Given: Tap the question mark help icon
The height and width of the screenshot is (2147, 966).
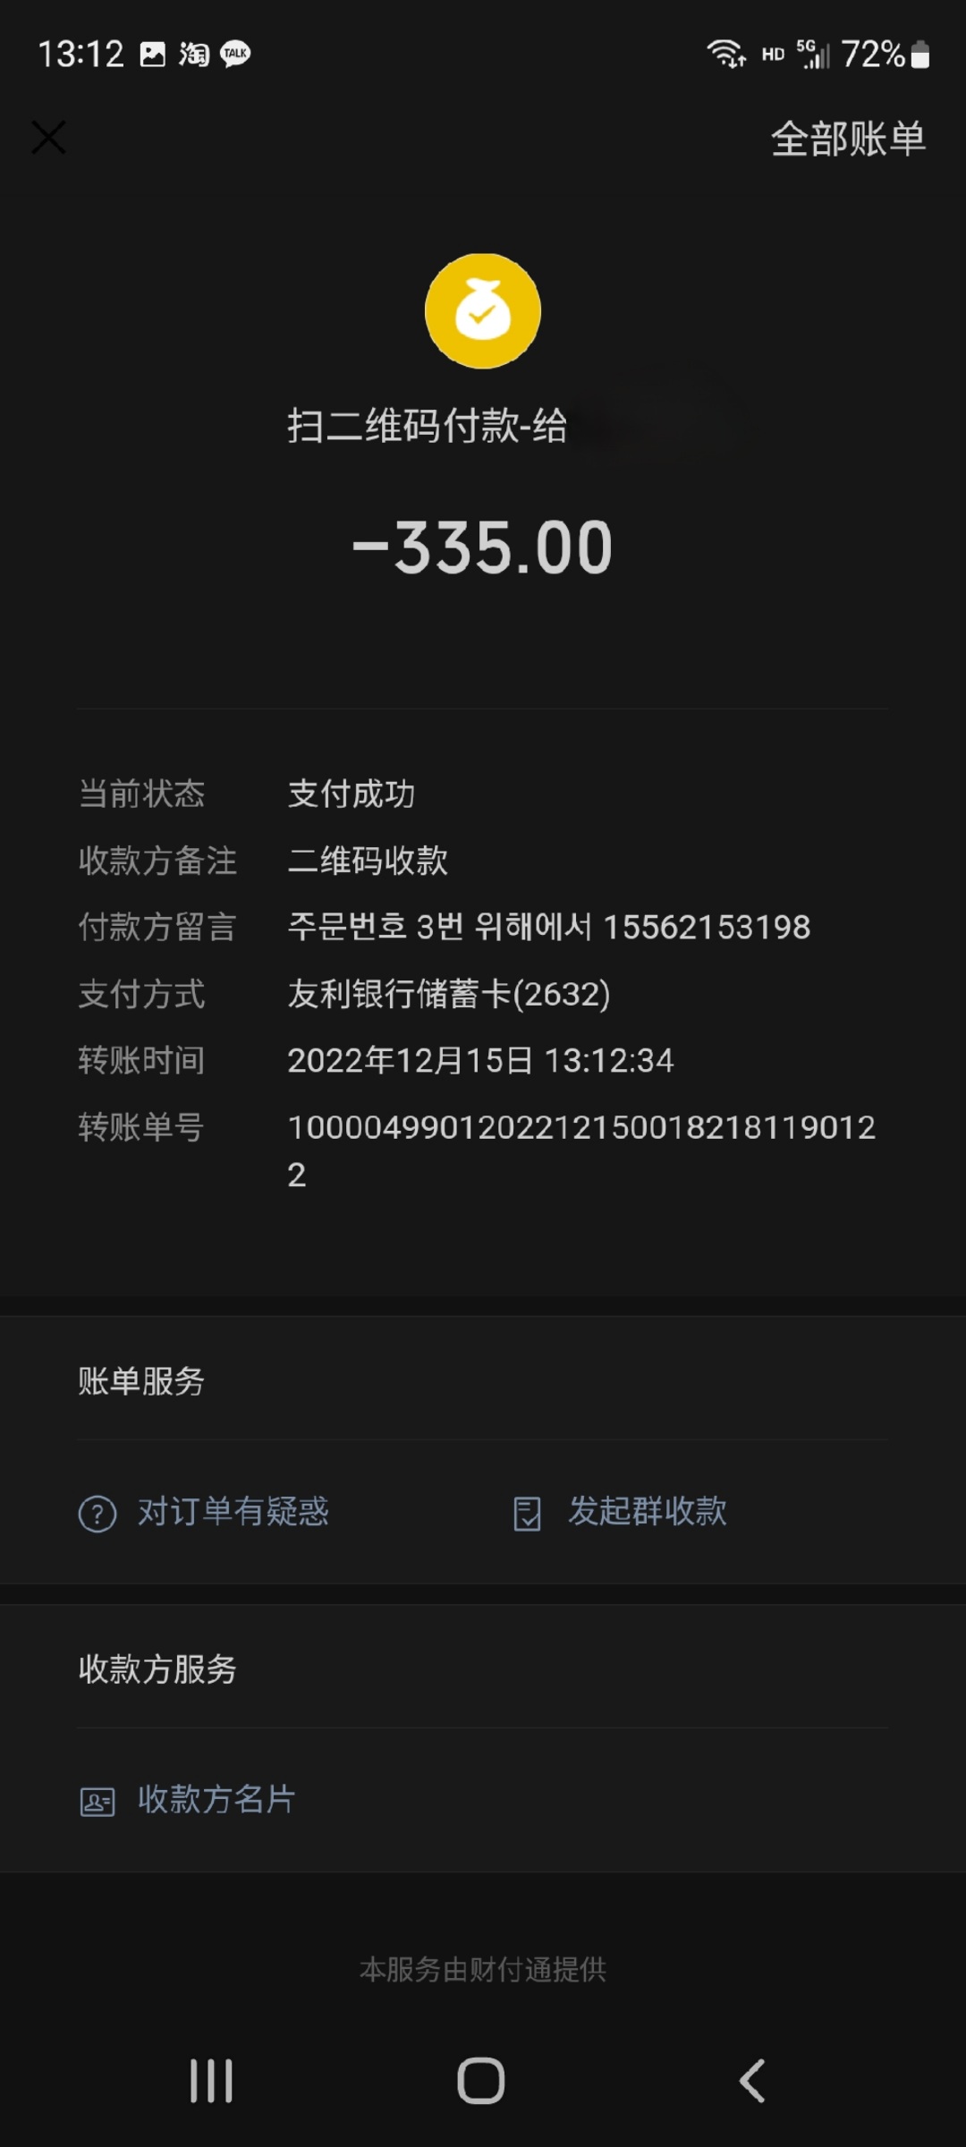Looking at the screenshot, I should 97,1514.
